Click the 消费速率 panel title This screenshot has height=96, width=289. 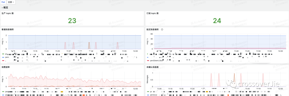click(6, 67)
